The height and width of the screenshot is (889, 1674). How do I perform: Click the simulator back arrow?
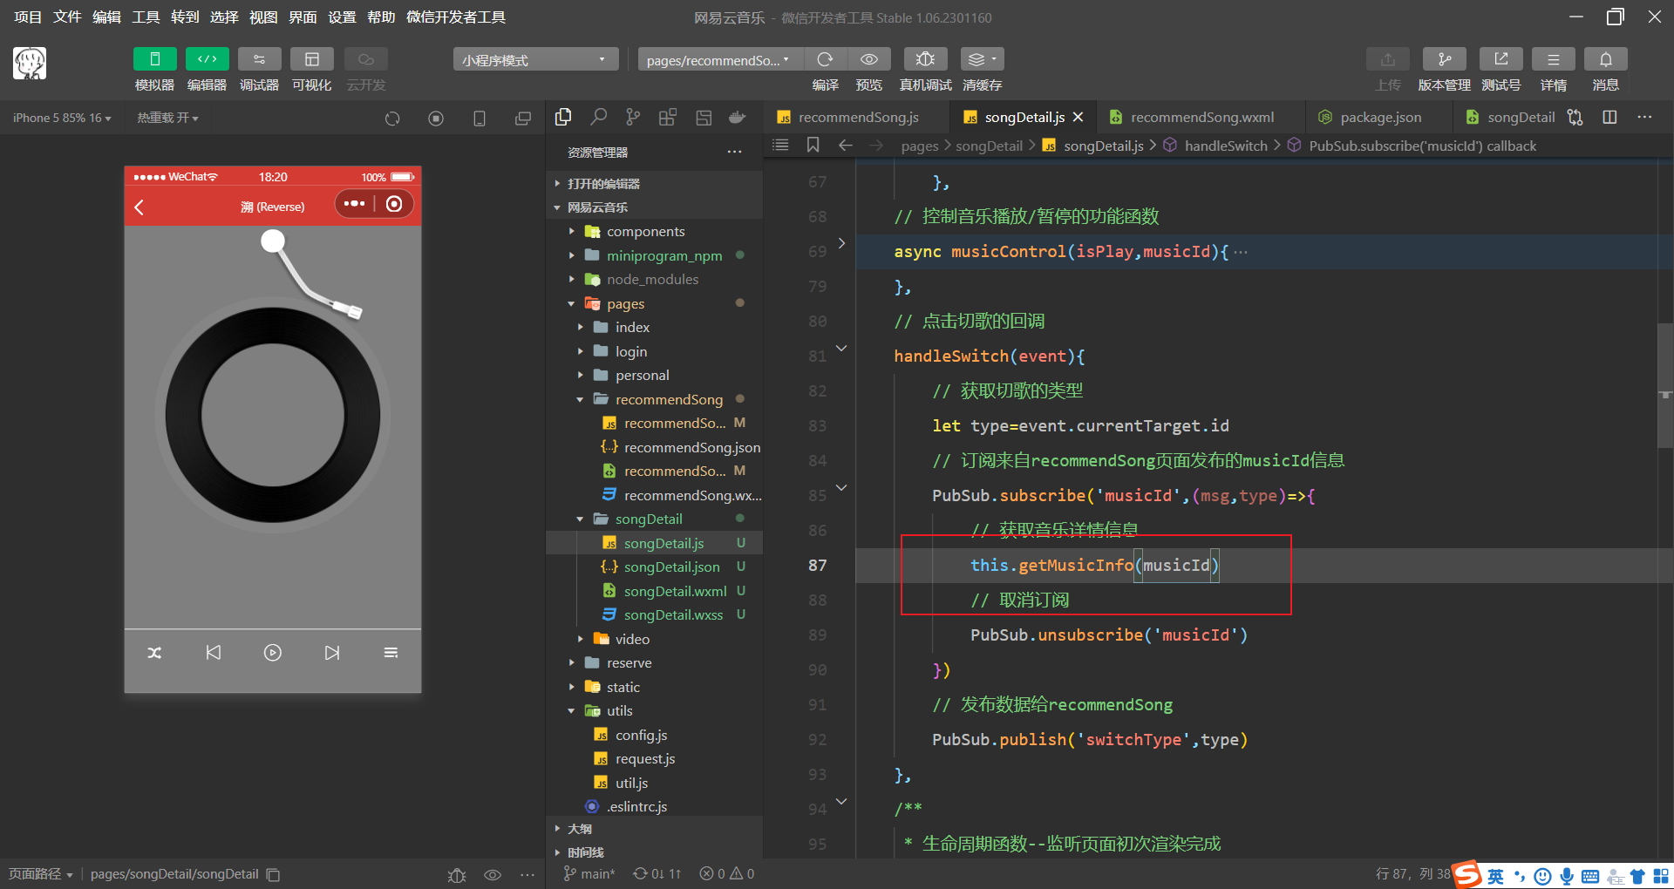[x=139, y=207]
